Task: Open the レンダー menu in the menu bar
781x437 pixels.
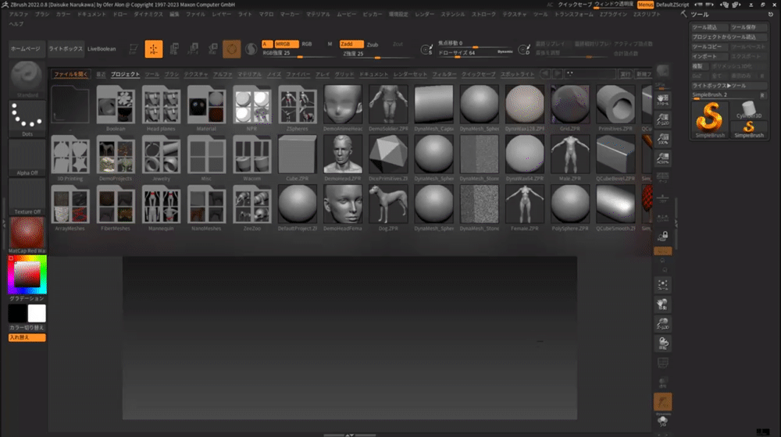Action: pos(425,14)
